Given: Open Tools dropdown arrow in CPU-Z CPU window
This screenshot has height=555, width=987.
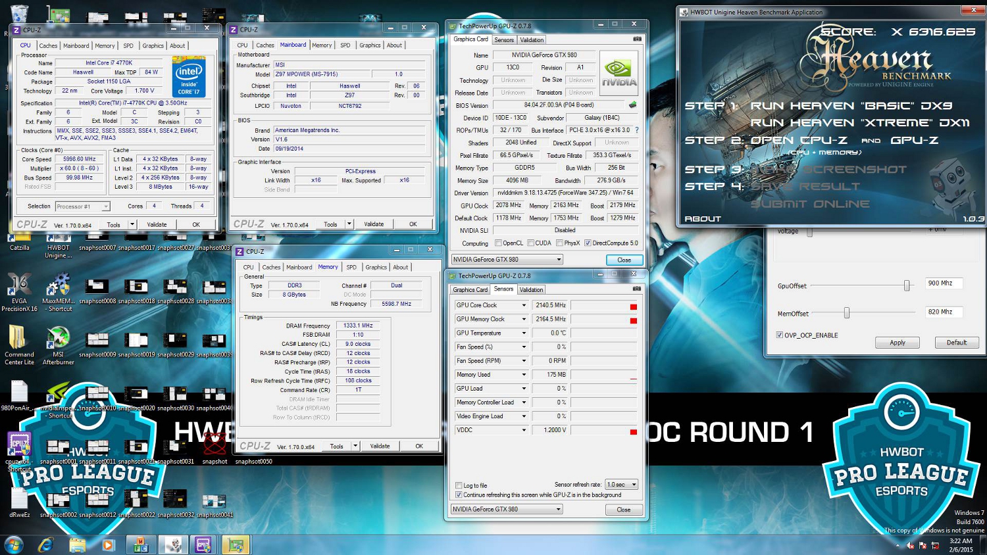Looking at the screenshot, I should point(132,224).
